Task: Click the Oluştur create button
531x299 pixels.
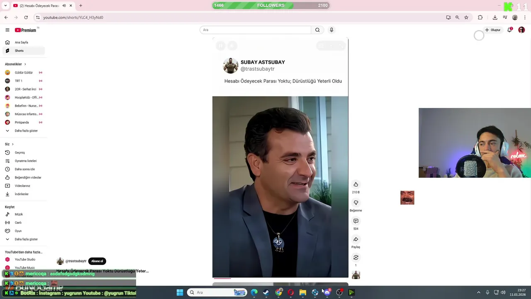Action: click(x=493, y=30)
